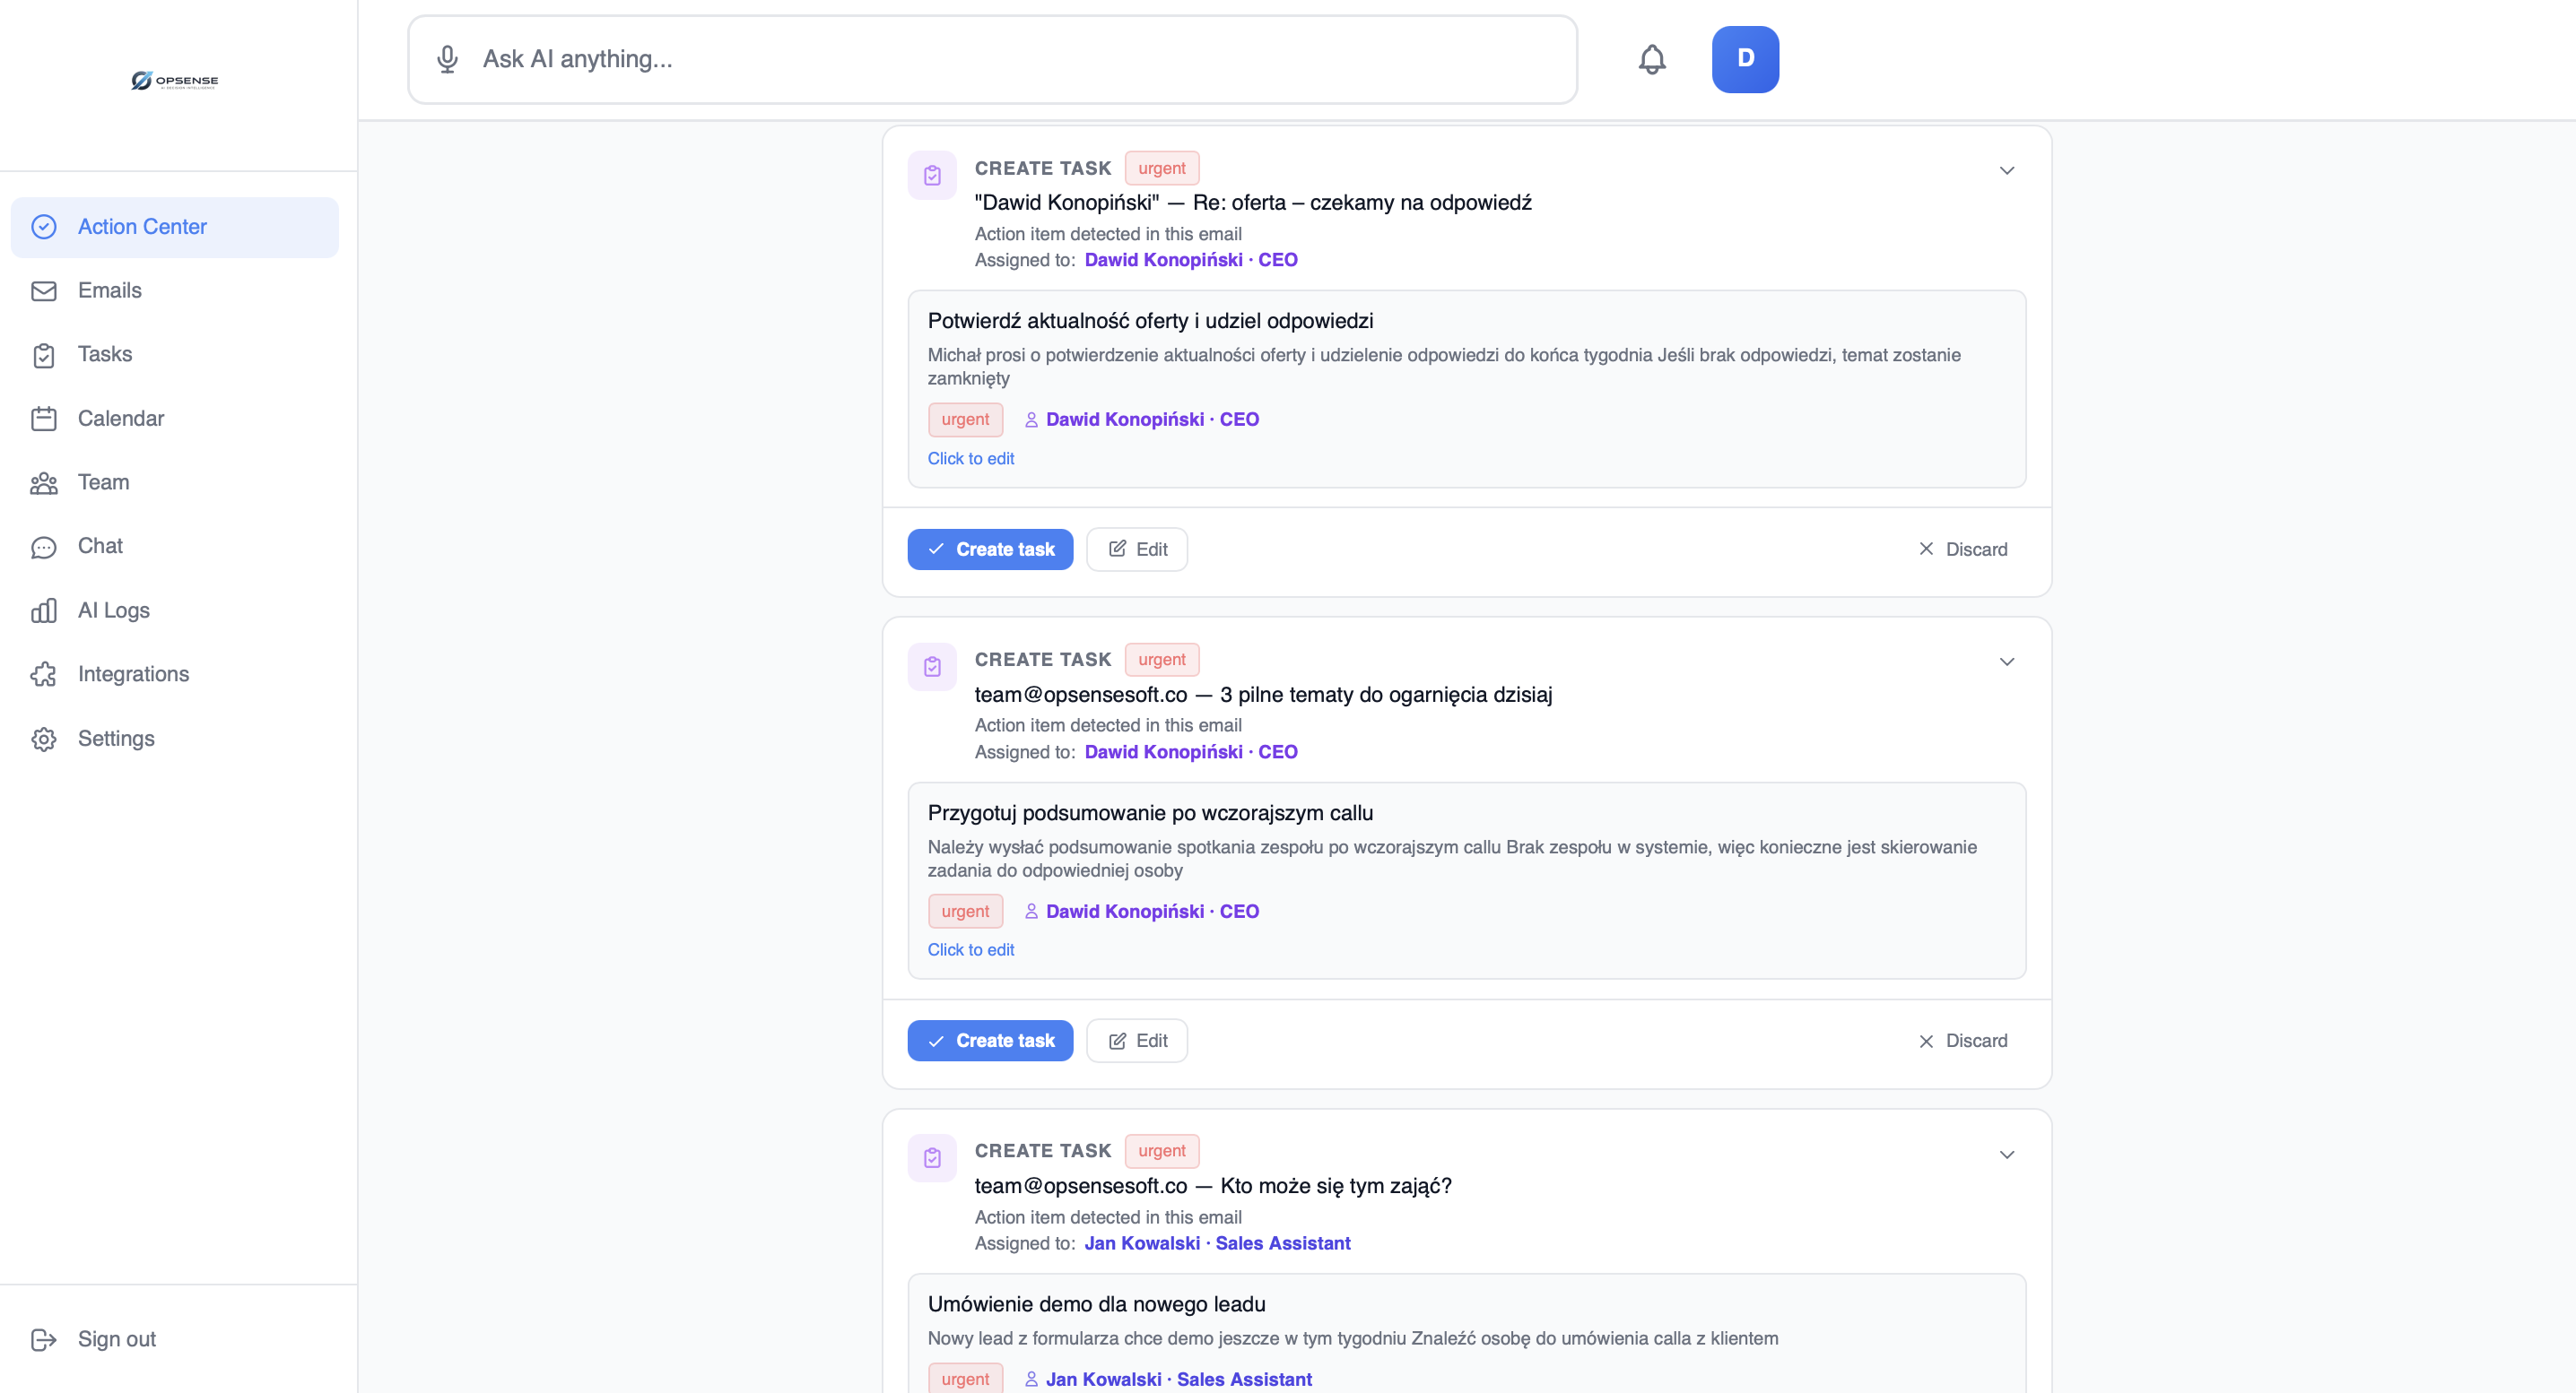This screenshot has width=2576, height=1393.
Task: Expand the 'Kto może się tym zająć' chevron
Action: 2006,1155
